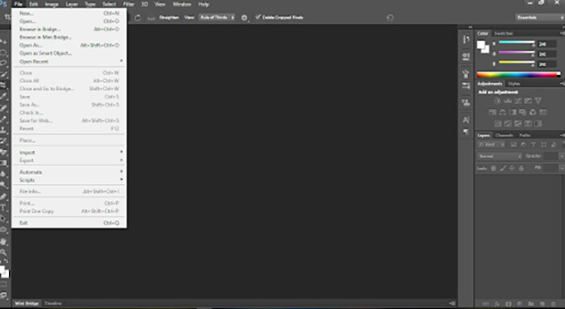565x309 pixels.
Task: Open the Rule of Thirds overlay dropdown
Action: (x=217, y=17)
